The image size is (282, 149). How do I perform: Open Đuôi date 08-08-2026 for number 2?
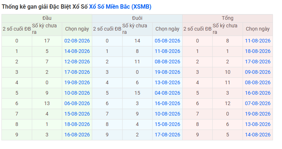point(167,62)
